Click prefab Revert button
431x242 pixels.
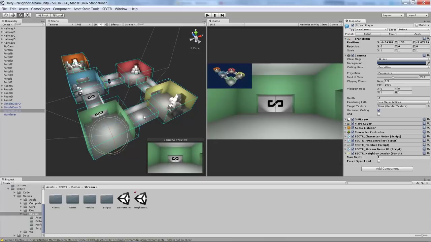click(393, 34)
